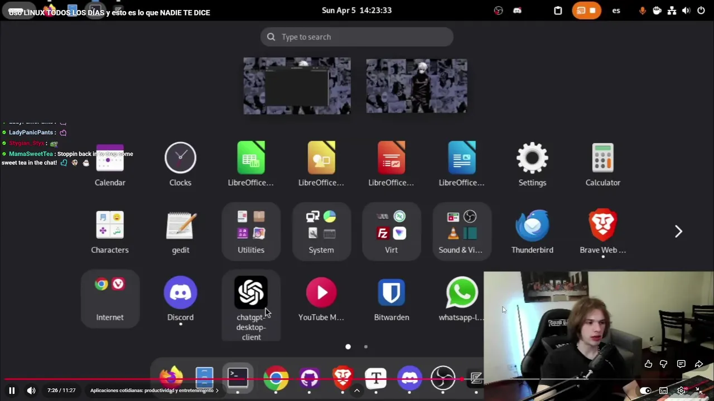This screenshot has width=714, height=401.
Task: Go to next page of apps arrow
Action: (678, 232)
